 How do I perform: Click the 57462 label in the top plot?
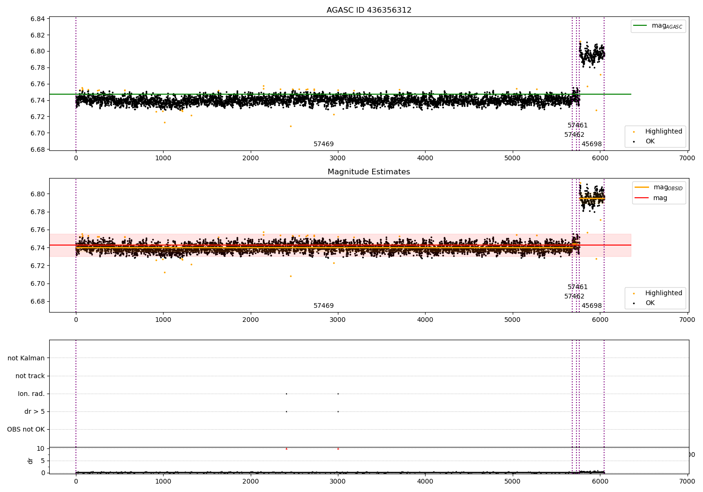click(x=574, y=135)
